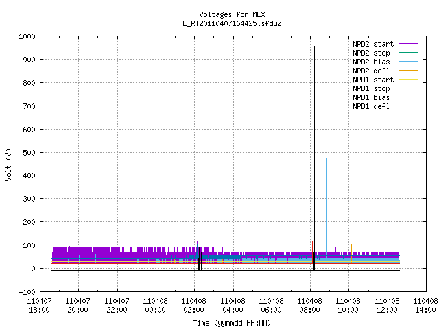This screenshot has width=439, height=329.
Task: Click the x-axis tick '110408 12:00'
Action: pos(387,306)
